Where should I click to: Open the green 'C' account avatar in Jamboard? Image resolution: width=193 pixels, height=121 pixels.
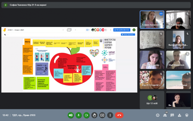[134, 30]
